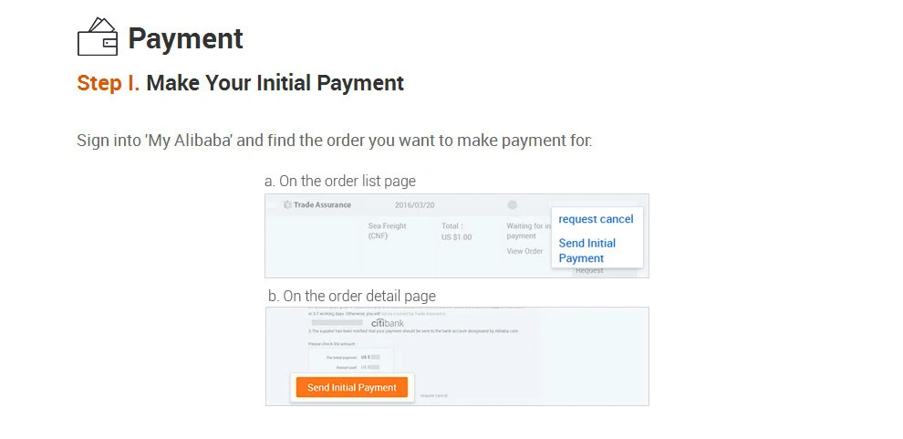Click the partially hidden Request button below popup
Viewport: 903px width, 439px height.
pyautogui.click(x=589, y=271)
